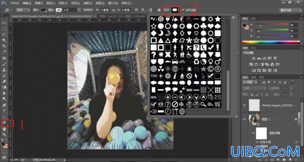Open shape path alignment button
Image resolution: width=304 pixels, height=162 pixels.
pos(143,10)
